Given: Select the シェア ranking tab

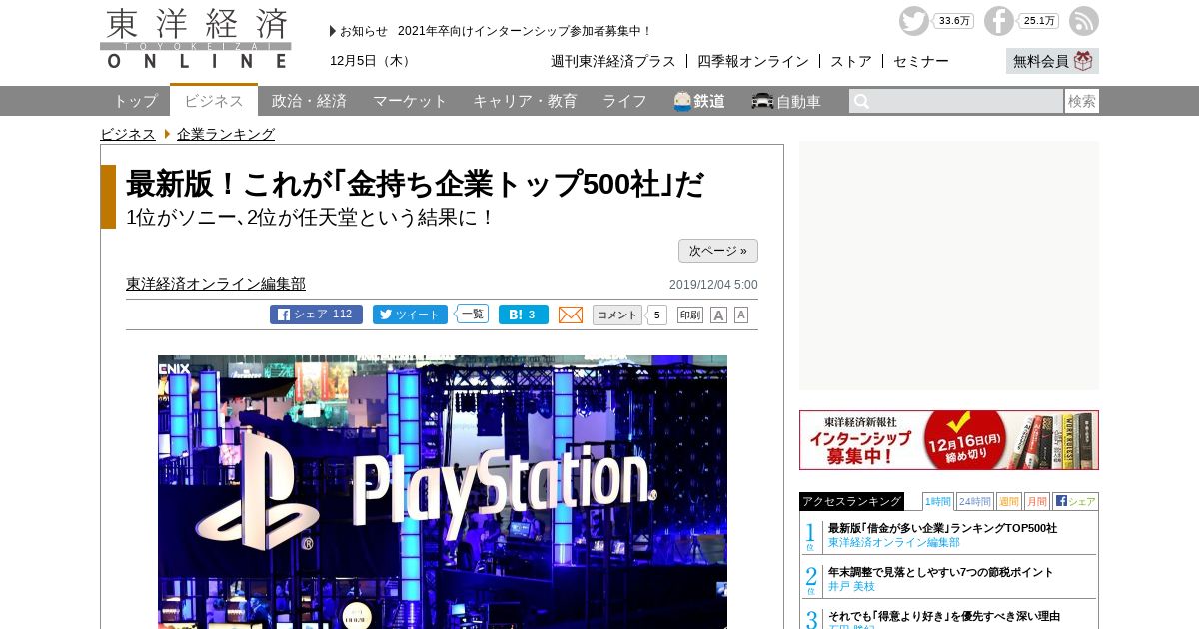Looking at the screenshot, I should (x=1076, y=501).
